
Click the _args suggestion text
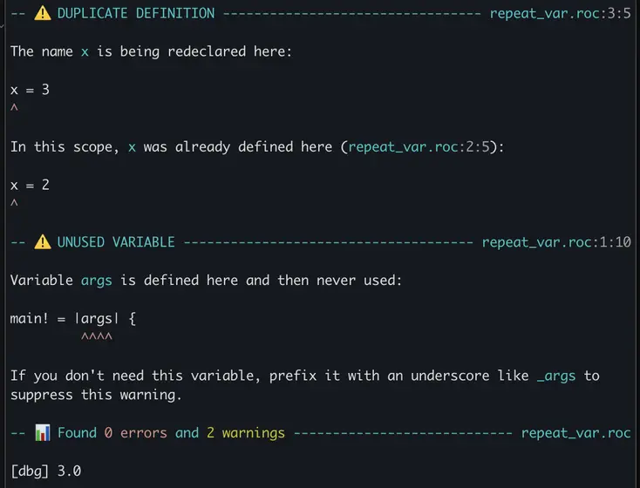(556, 376)
